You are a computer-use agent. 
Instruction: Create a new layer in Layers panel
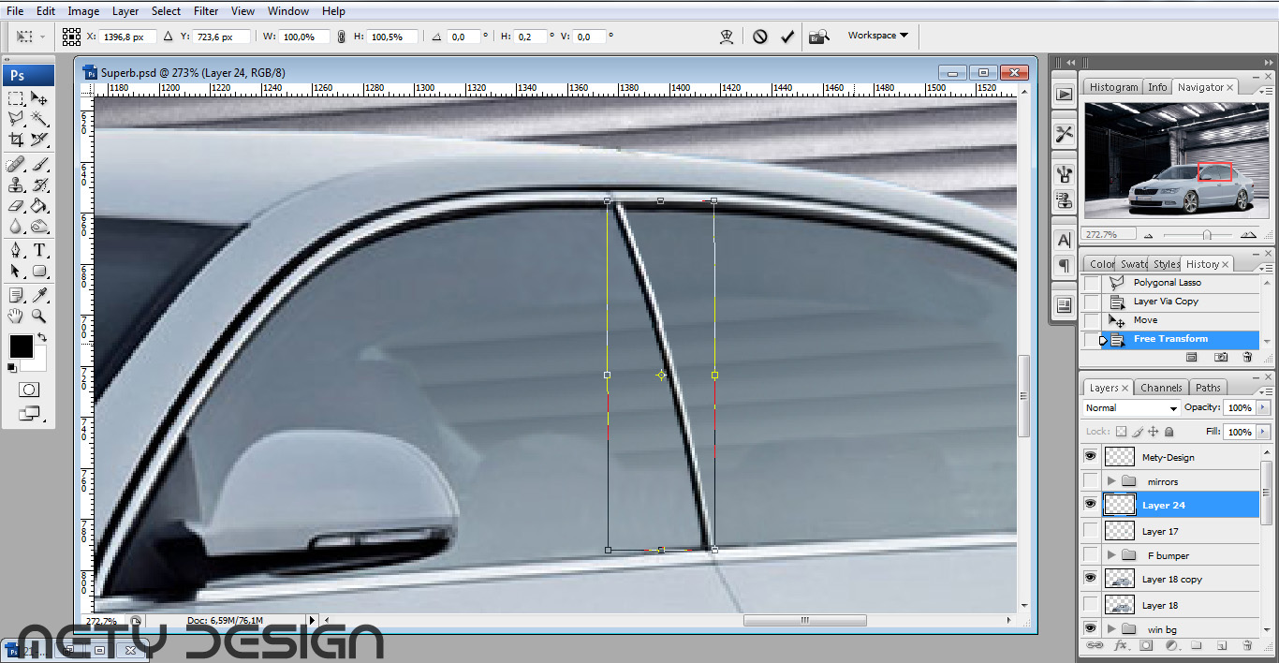point(1222,646)
